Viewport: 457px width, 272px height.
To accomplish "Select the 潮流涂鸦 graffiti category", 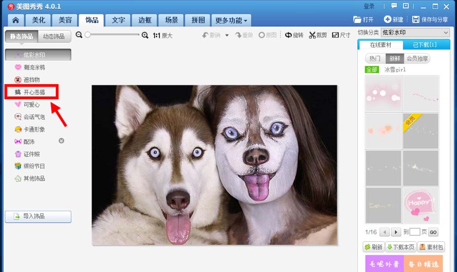I will pyautogui.click(x=34, y=67).
